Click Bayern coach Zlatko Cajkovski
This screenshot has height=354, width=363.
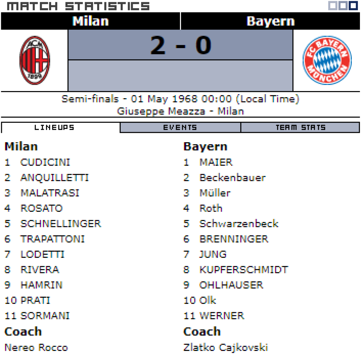(x=226, y=347)
